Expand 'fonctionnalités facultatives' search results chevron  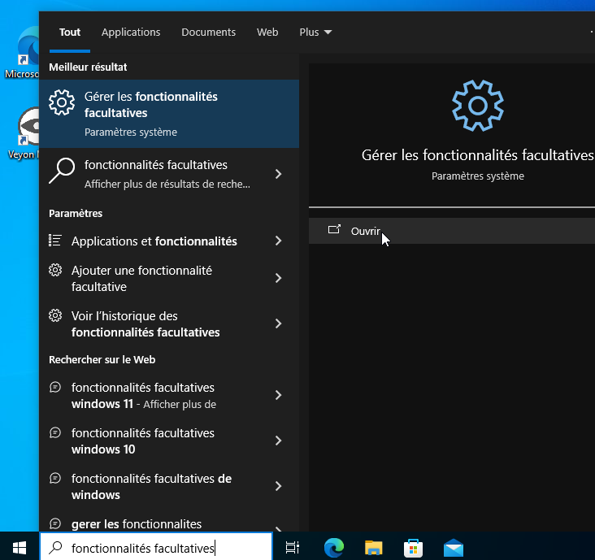pos(278,174)
